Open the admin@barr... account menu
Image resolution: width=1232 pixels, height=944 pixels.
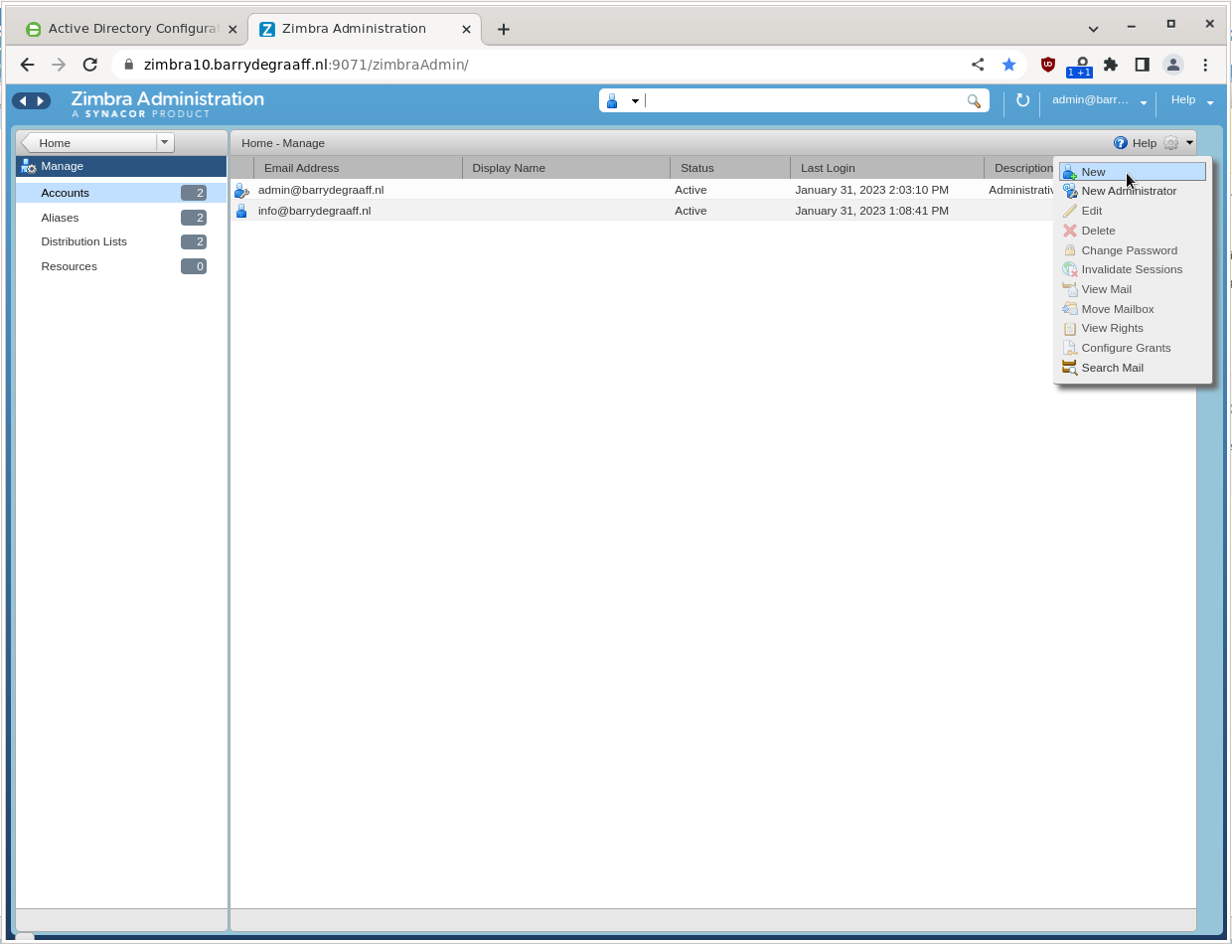pyautogui.click(x=1099, y=100)
